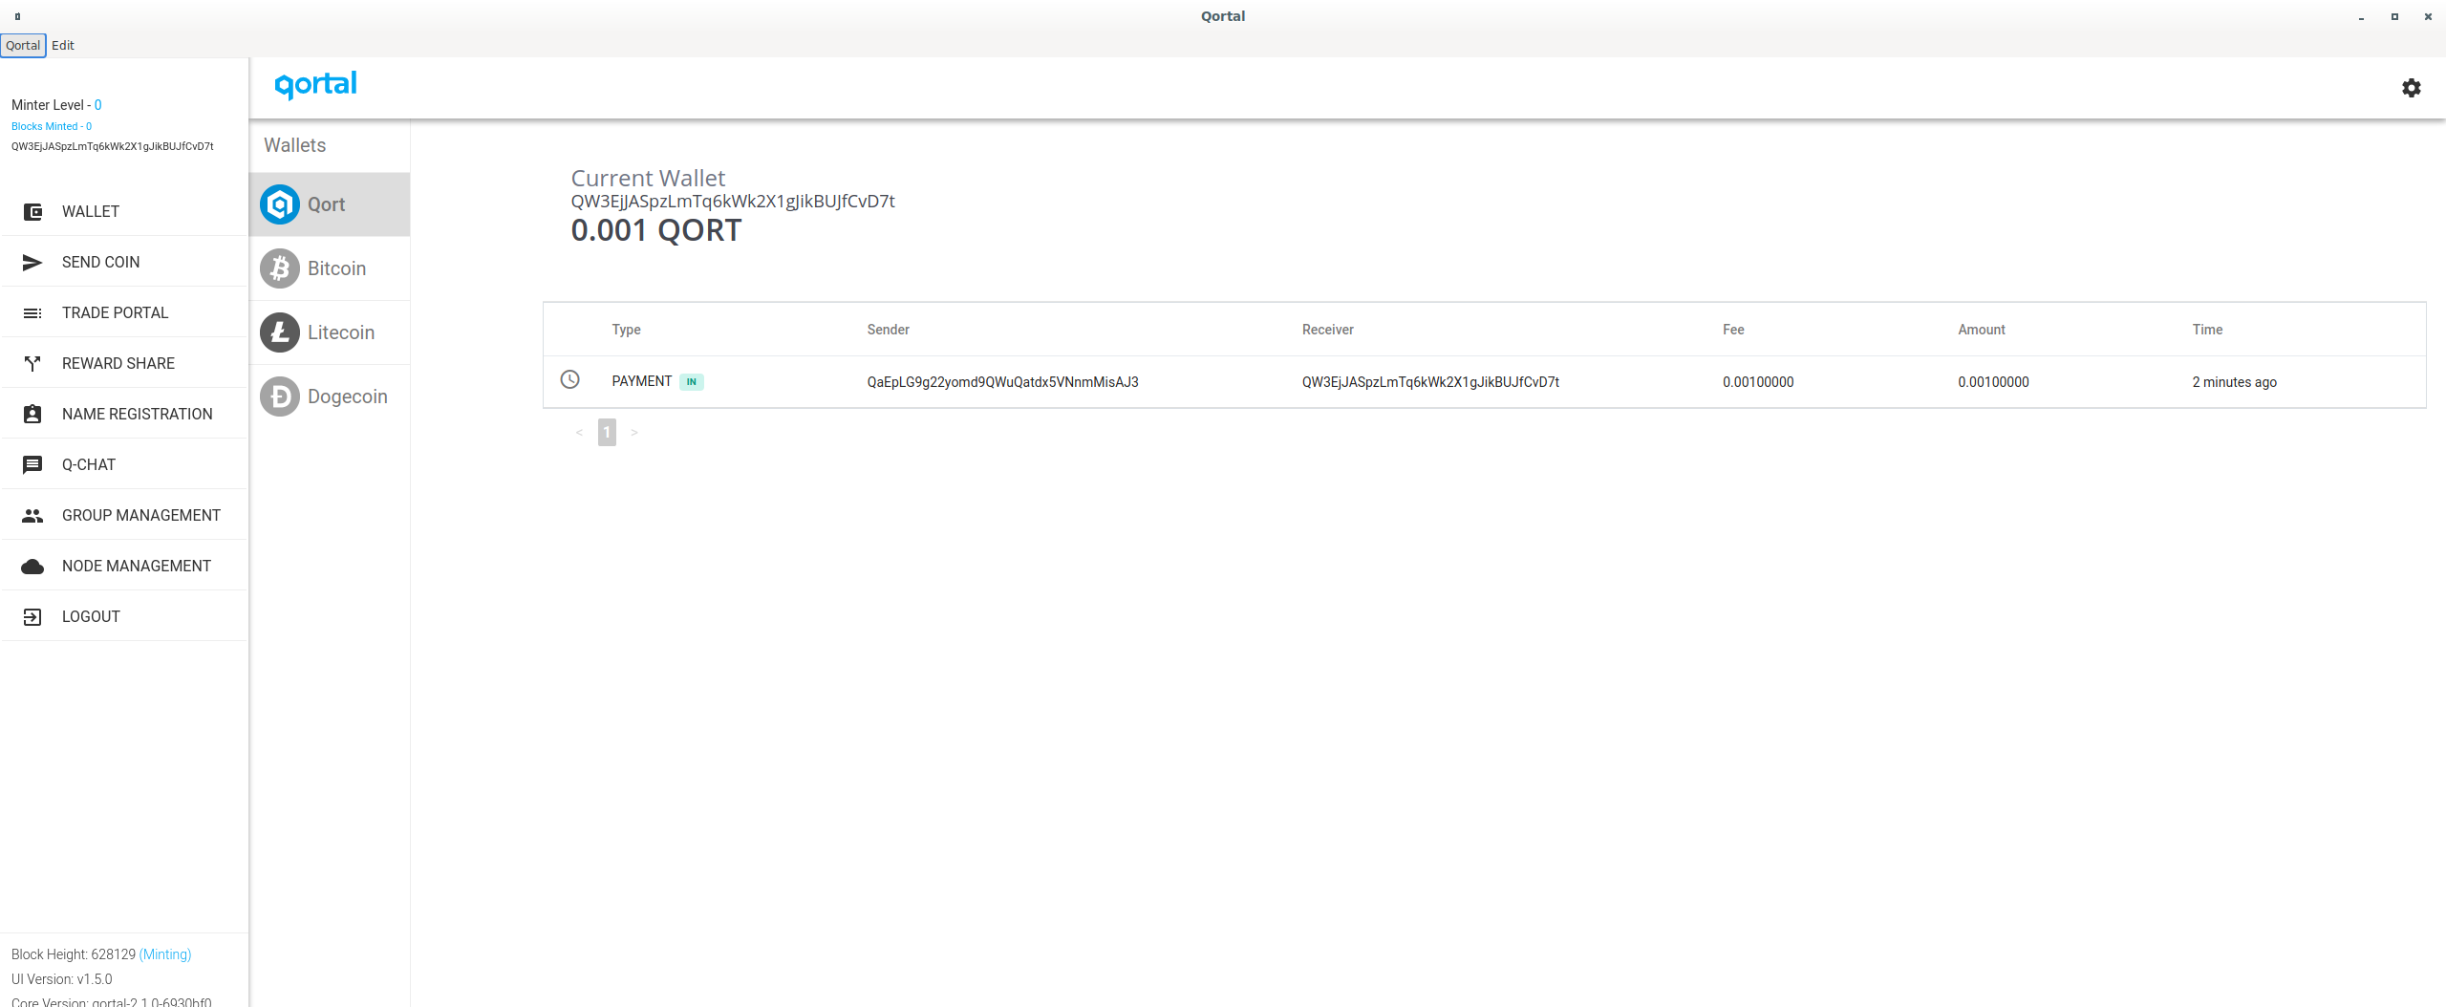Click the Name Registration badge icon

tap(32, 415)
